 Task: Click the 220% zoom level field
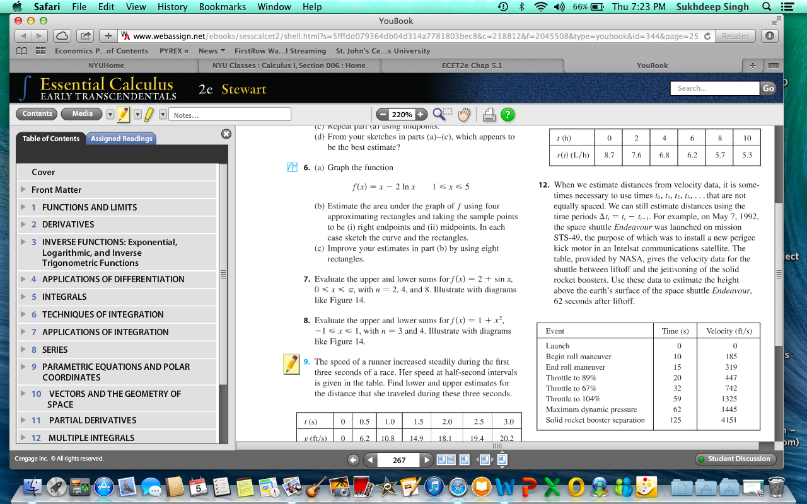pyautogui.click(x=402, y=115)
